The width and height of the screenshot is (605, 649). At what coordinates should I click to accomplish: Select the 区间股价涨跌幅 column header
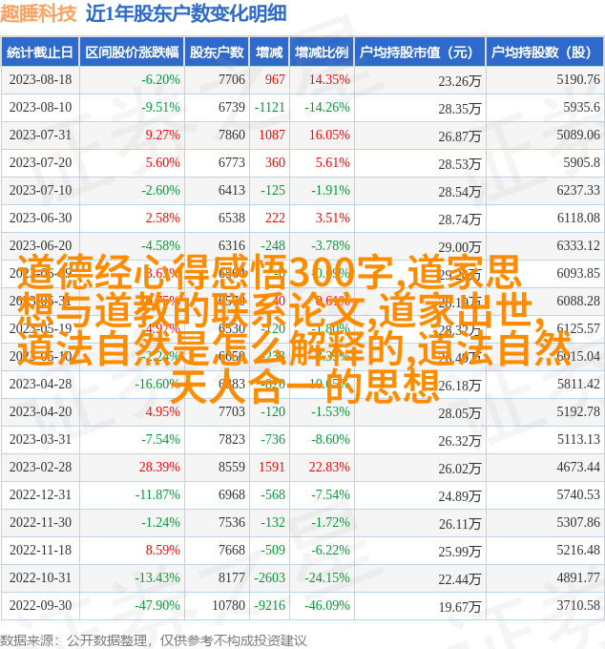[132, 52]
